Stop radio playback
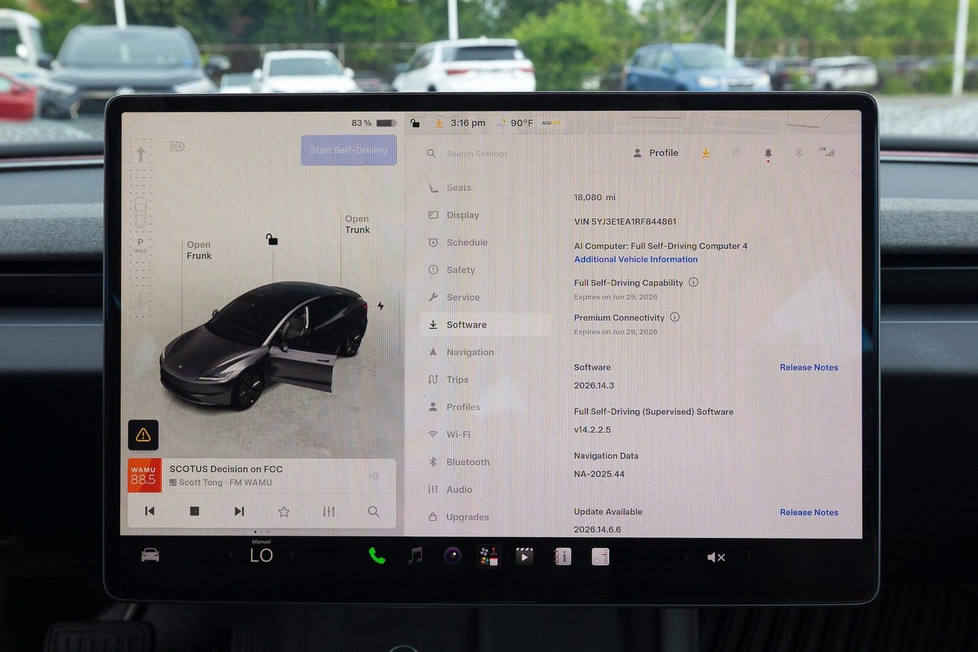978x652 pixels. pos(194,511)
